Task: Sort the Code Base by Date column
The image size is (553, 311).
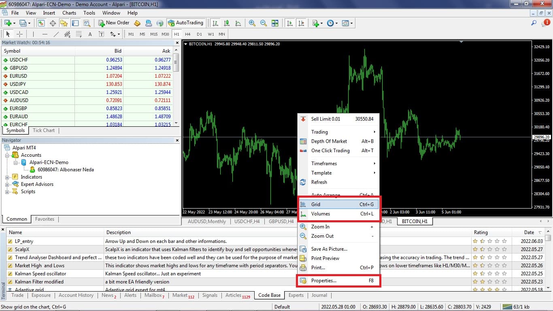Action: point(529,232)
